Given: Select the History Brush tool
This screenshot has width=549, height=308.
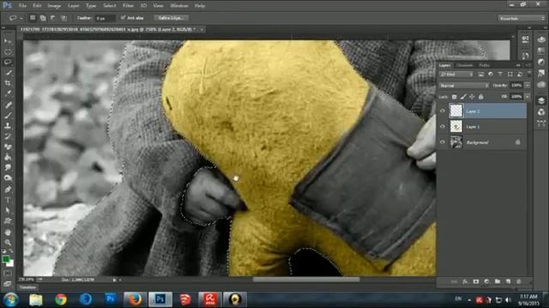Looking at the screenshot, I should [x=8, y=136].
